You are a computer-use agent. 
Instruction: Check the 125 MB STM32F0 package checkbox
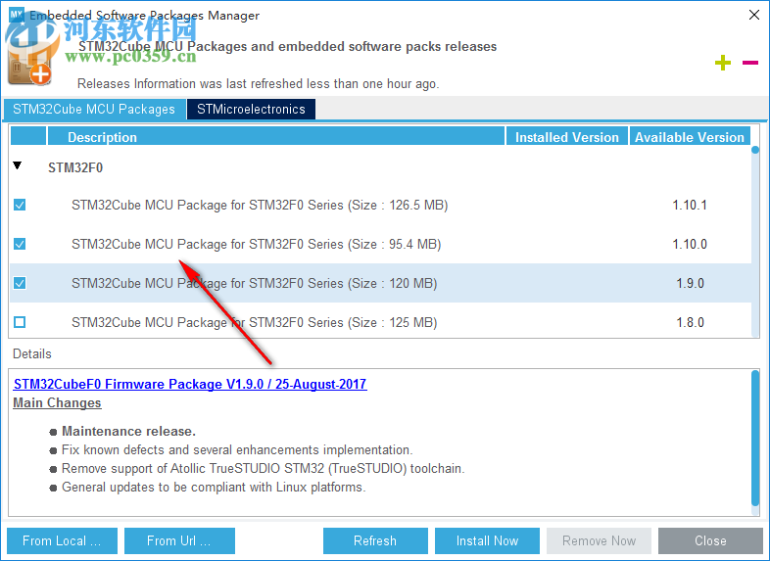click(20, 322)
